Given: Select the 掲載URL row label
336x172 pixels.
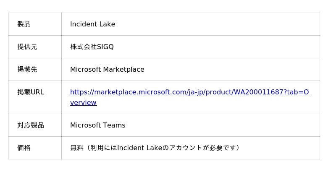Looking at the screenshot, I should tap(31, 92).
